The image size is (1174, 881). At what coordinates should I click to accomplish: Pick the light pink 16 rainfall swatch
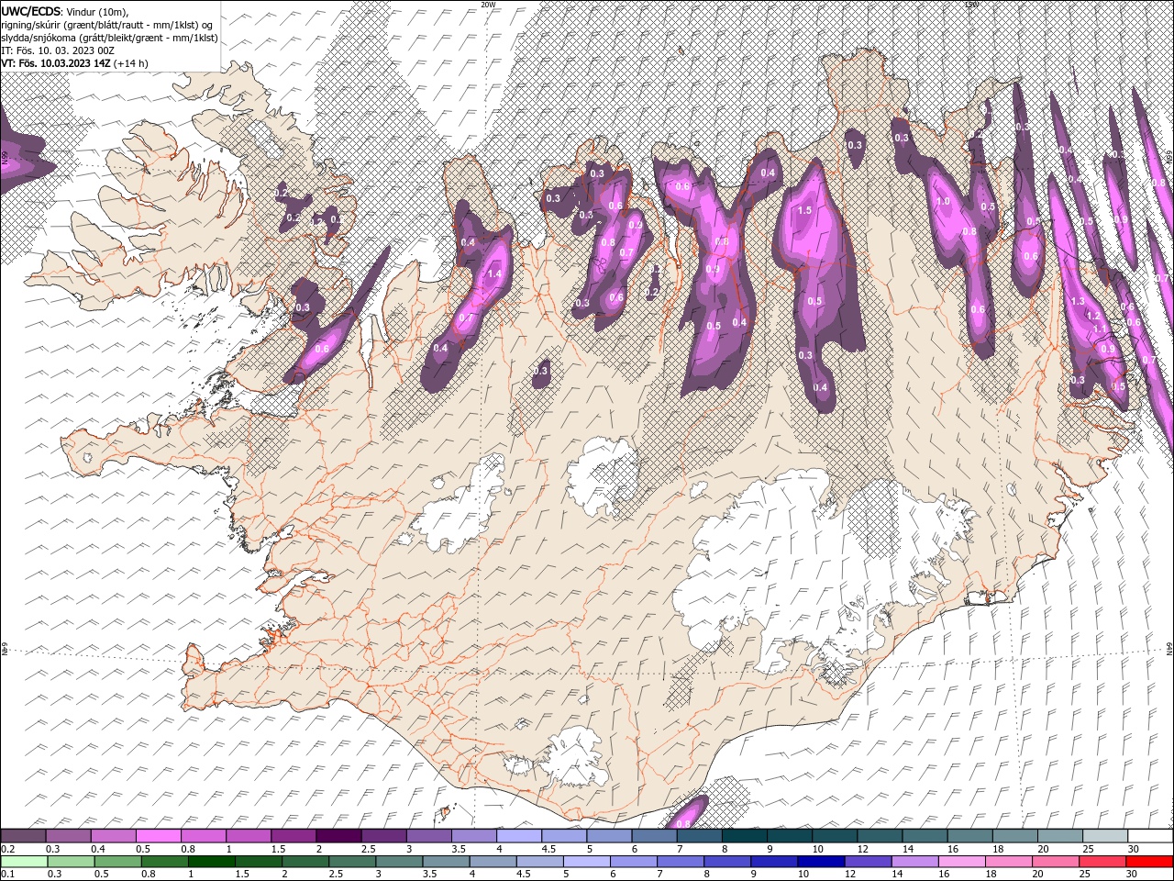pos(963,862)
